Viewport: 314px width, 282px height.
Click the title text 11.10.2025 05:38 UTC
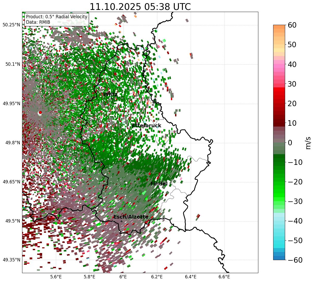click(140, 7)
